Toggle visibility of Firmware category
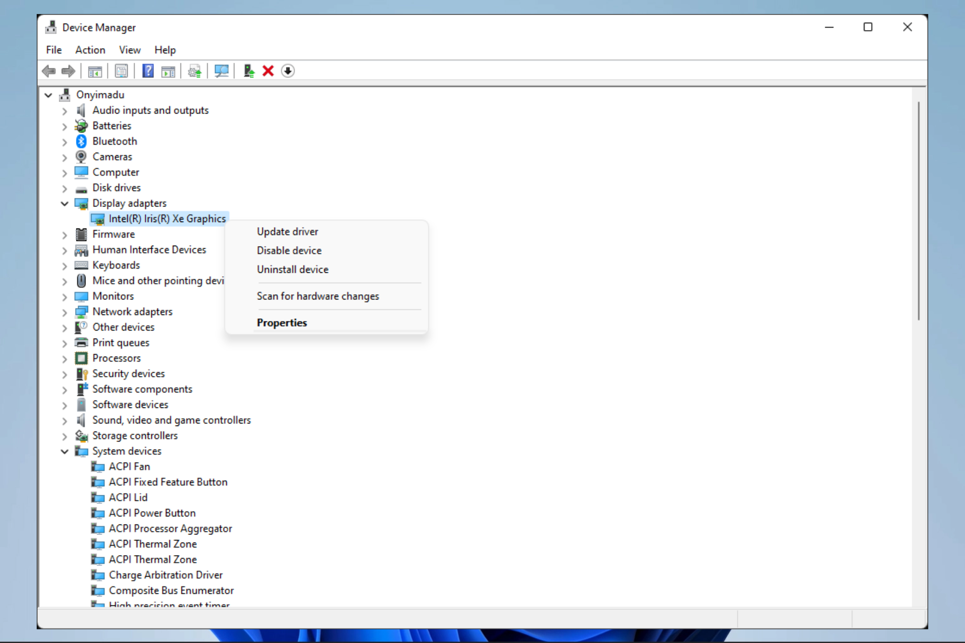 [x=64, y=234]
